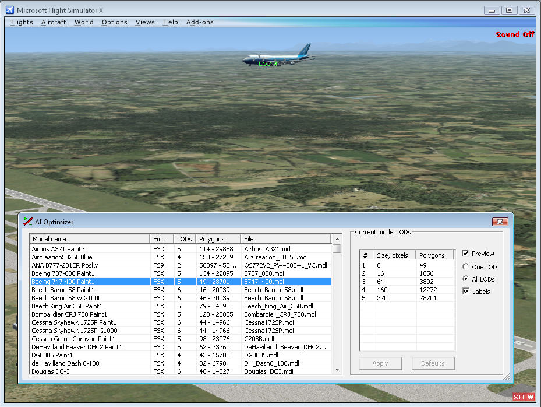Viewport: 541px width, 407px height.
Task: Click the model list scrollbar thumb
Action: (337, 249)
